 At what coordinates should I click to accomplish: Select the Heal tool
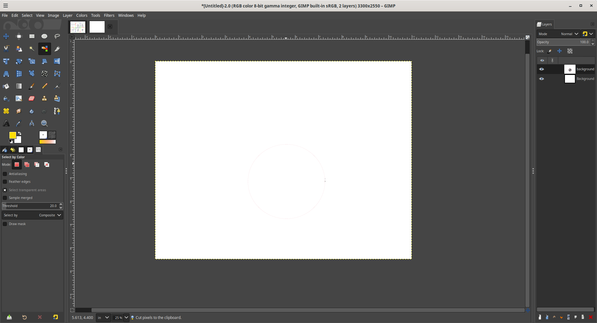(6, 111)
